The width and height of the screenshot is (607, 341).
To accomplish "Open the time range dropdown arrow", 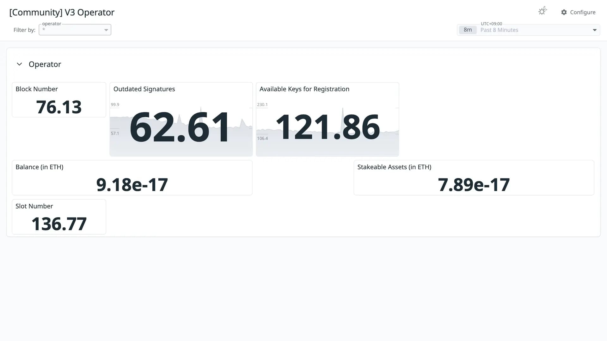I will click(594, 30).
